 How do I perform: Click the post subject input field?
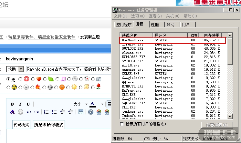(x=68, y=69)
